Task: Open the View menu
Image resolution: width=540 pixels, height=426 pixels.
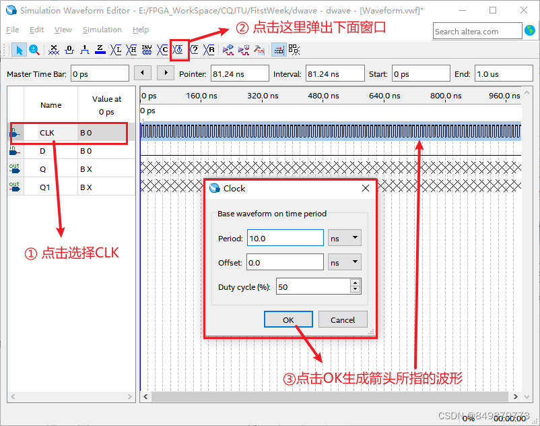Action: point(63,30)
